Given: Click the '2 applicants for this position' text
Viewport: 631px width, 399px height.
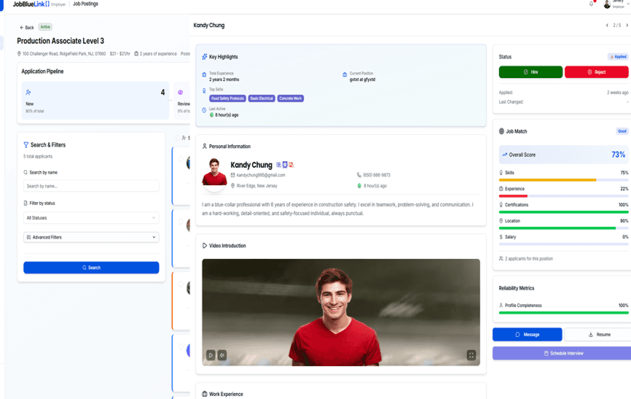Looking at the screenshot, I should click(529, 259).
